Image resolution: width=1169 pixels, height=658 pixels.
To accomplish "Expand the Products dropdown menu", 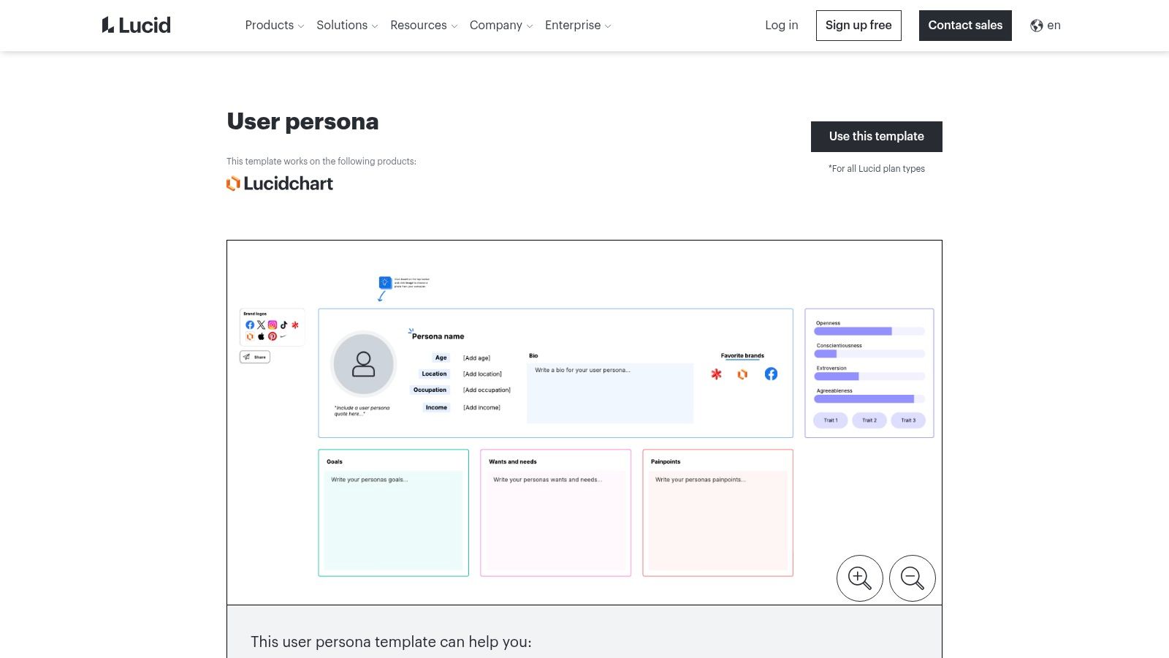I will point(274,25).
